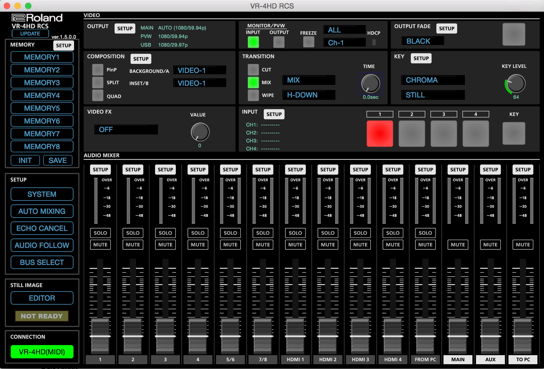
Task: Select video input channel 4 button
Action: [x=476, y=133]
